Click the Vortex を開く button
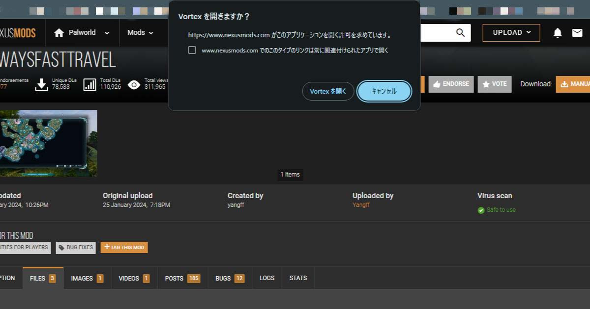 328,91
